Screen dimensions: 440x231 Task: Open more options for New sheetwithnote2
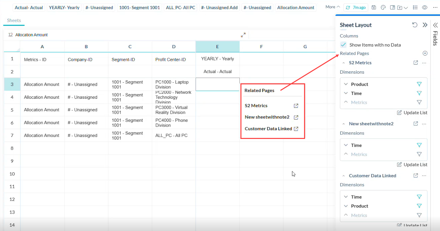(x=424, y=124)
